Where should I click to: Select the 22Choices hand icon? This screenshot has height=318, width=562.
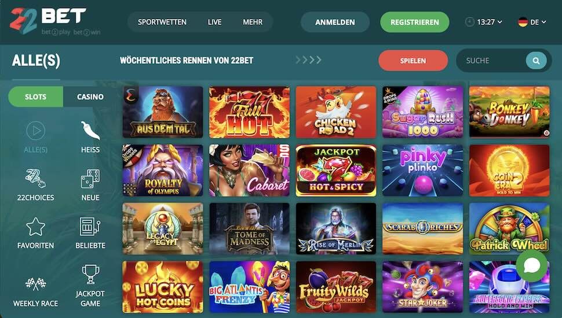[35, 179]
